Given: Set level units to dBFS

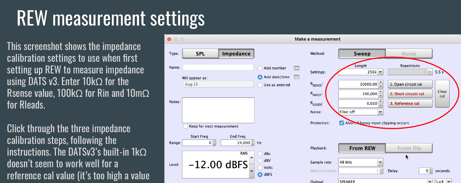Looking at the screenshot, I should (260, 174).
